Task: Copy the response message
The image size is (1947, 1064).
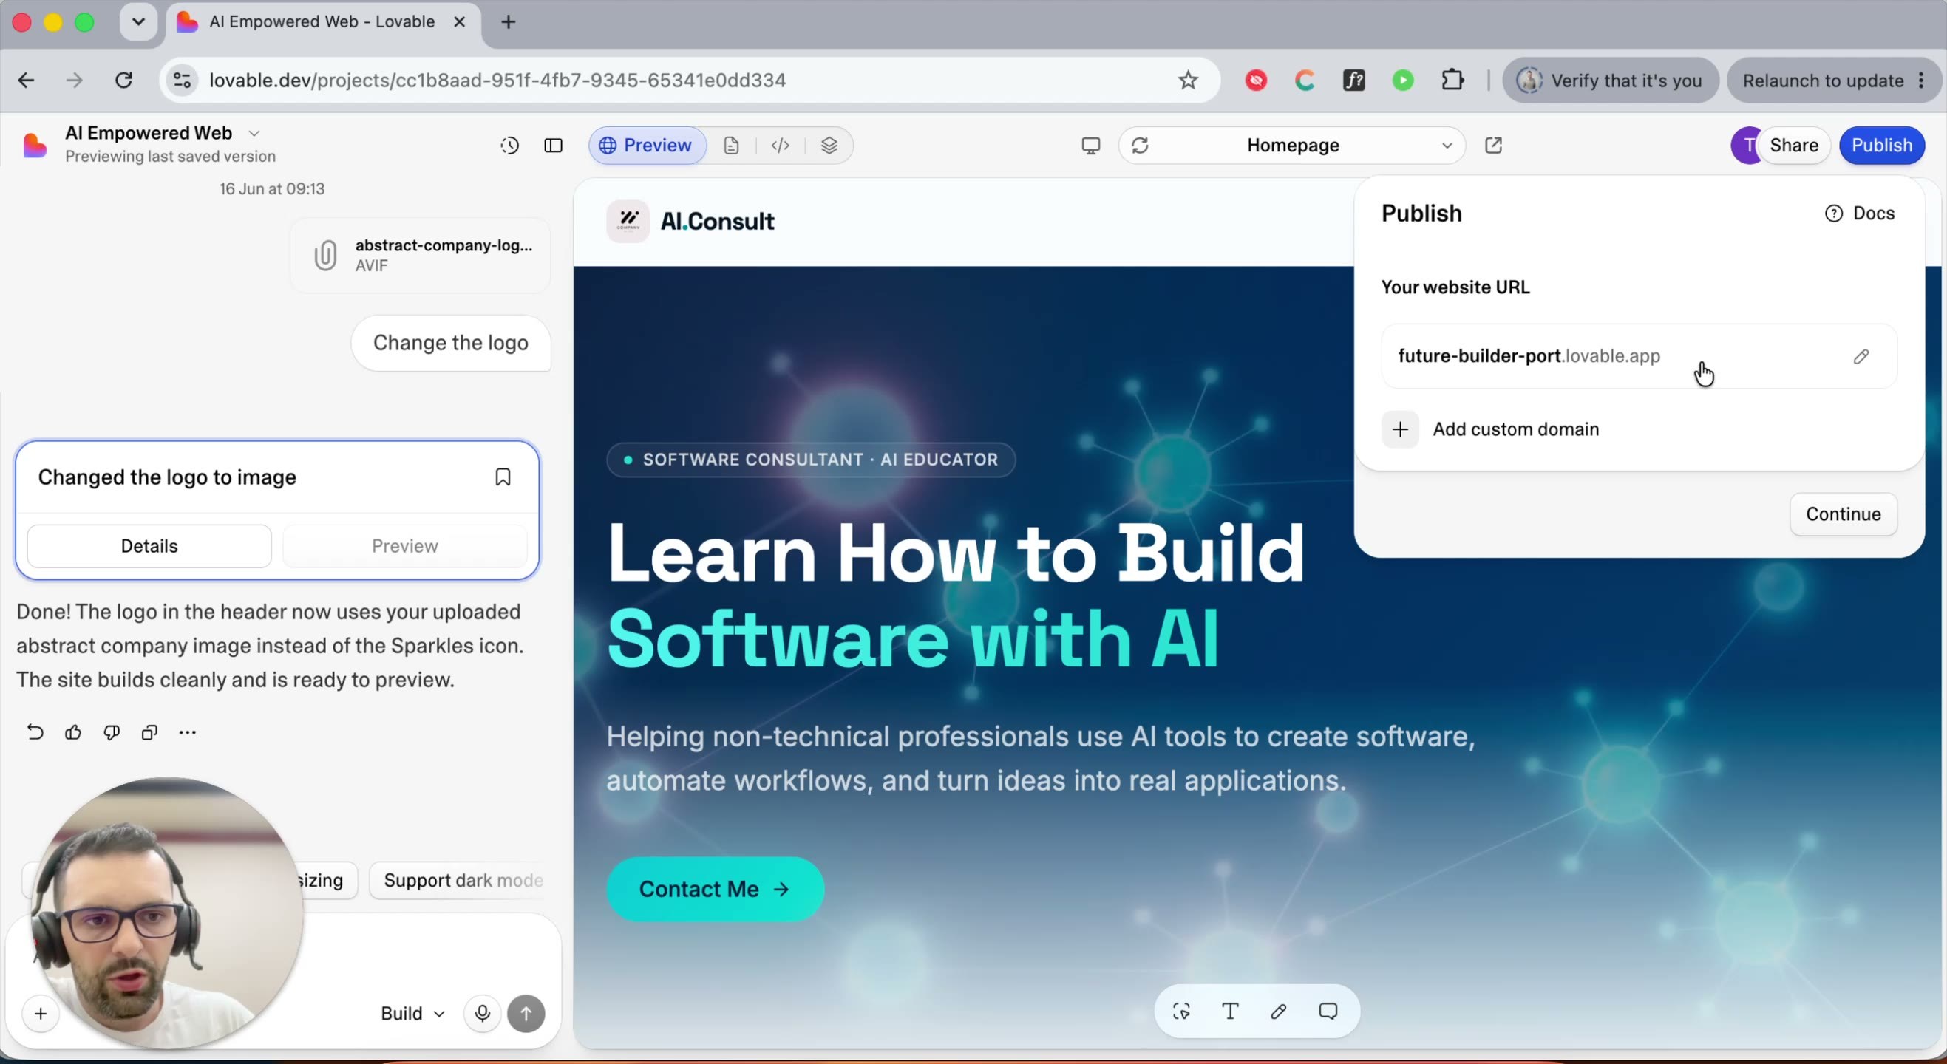Action: pos(149,731)
